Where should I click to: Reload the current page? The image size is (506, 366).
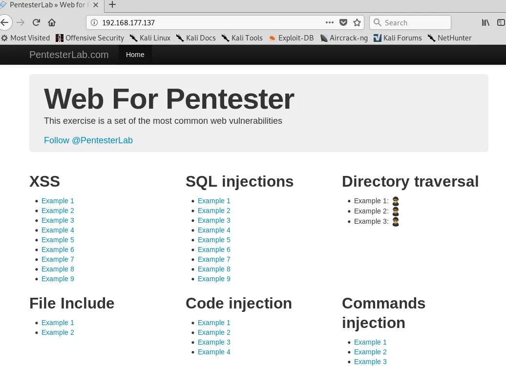36,22
